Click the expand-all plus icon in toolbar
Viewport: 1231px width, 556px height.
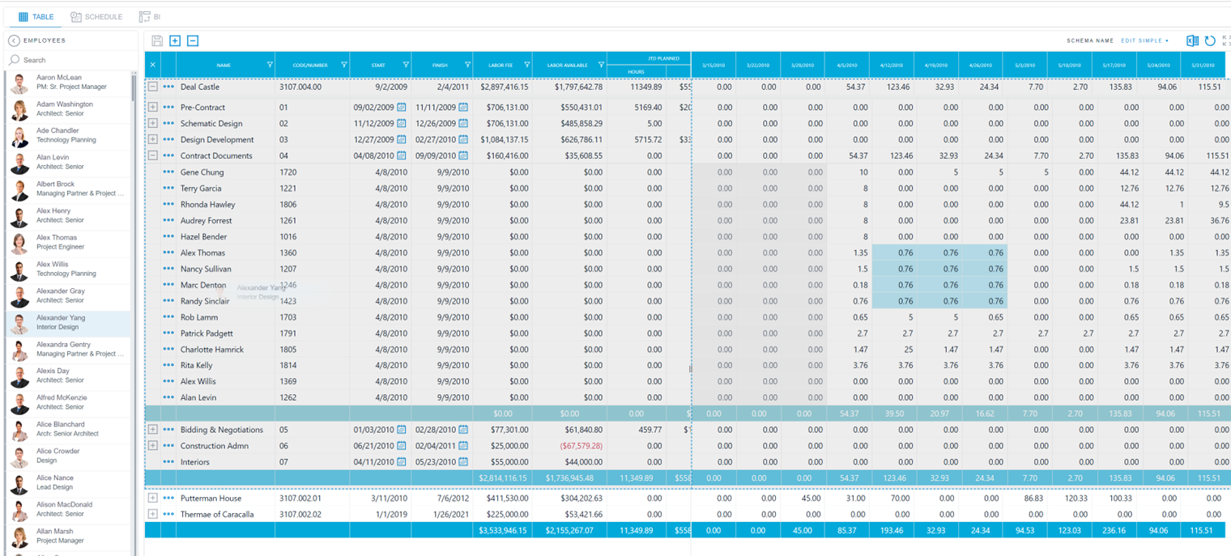click(x=175, y=40)
